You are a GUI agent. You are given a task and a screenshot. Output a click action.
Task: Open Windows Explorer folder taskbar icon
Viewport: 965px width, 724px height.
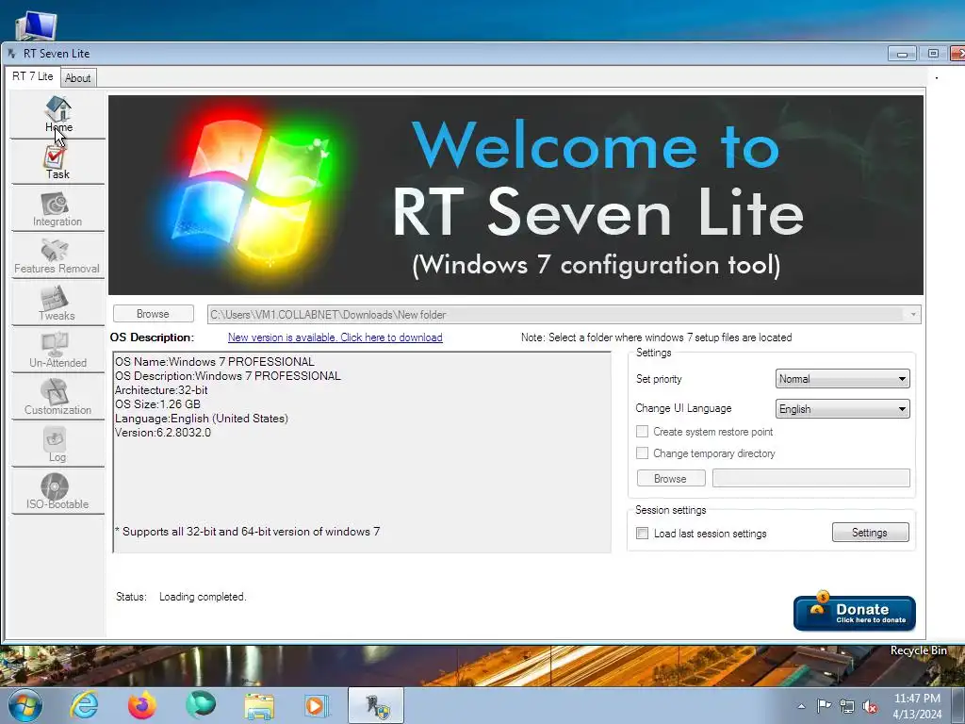pyautogui.click(x=260, y=705)
